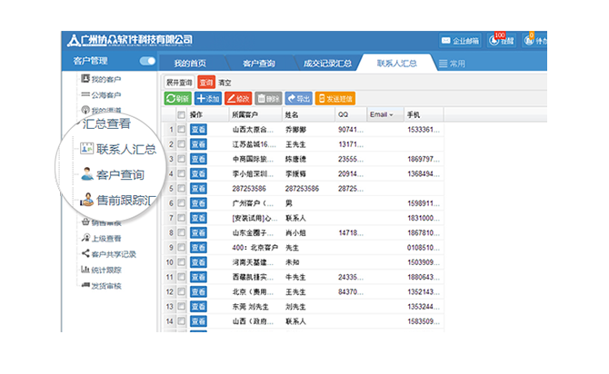Click the 删除 delete button
The height and width of the screenshot is (374, 609).
268,98
